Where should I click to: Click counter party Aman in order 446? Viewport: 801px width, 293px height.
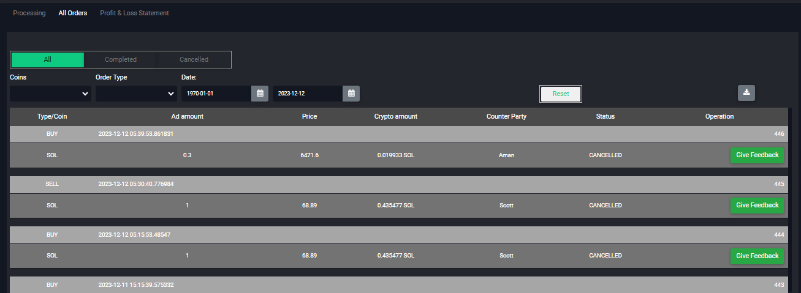[506, 155]
